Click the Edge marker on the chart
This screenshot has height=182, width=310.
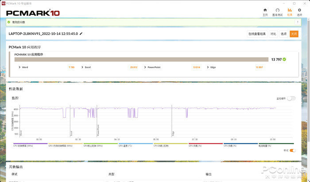pos(173,134)
